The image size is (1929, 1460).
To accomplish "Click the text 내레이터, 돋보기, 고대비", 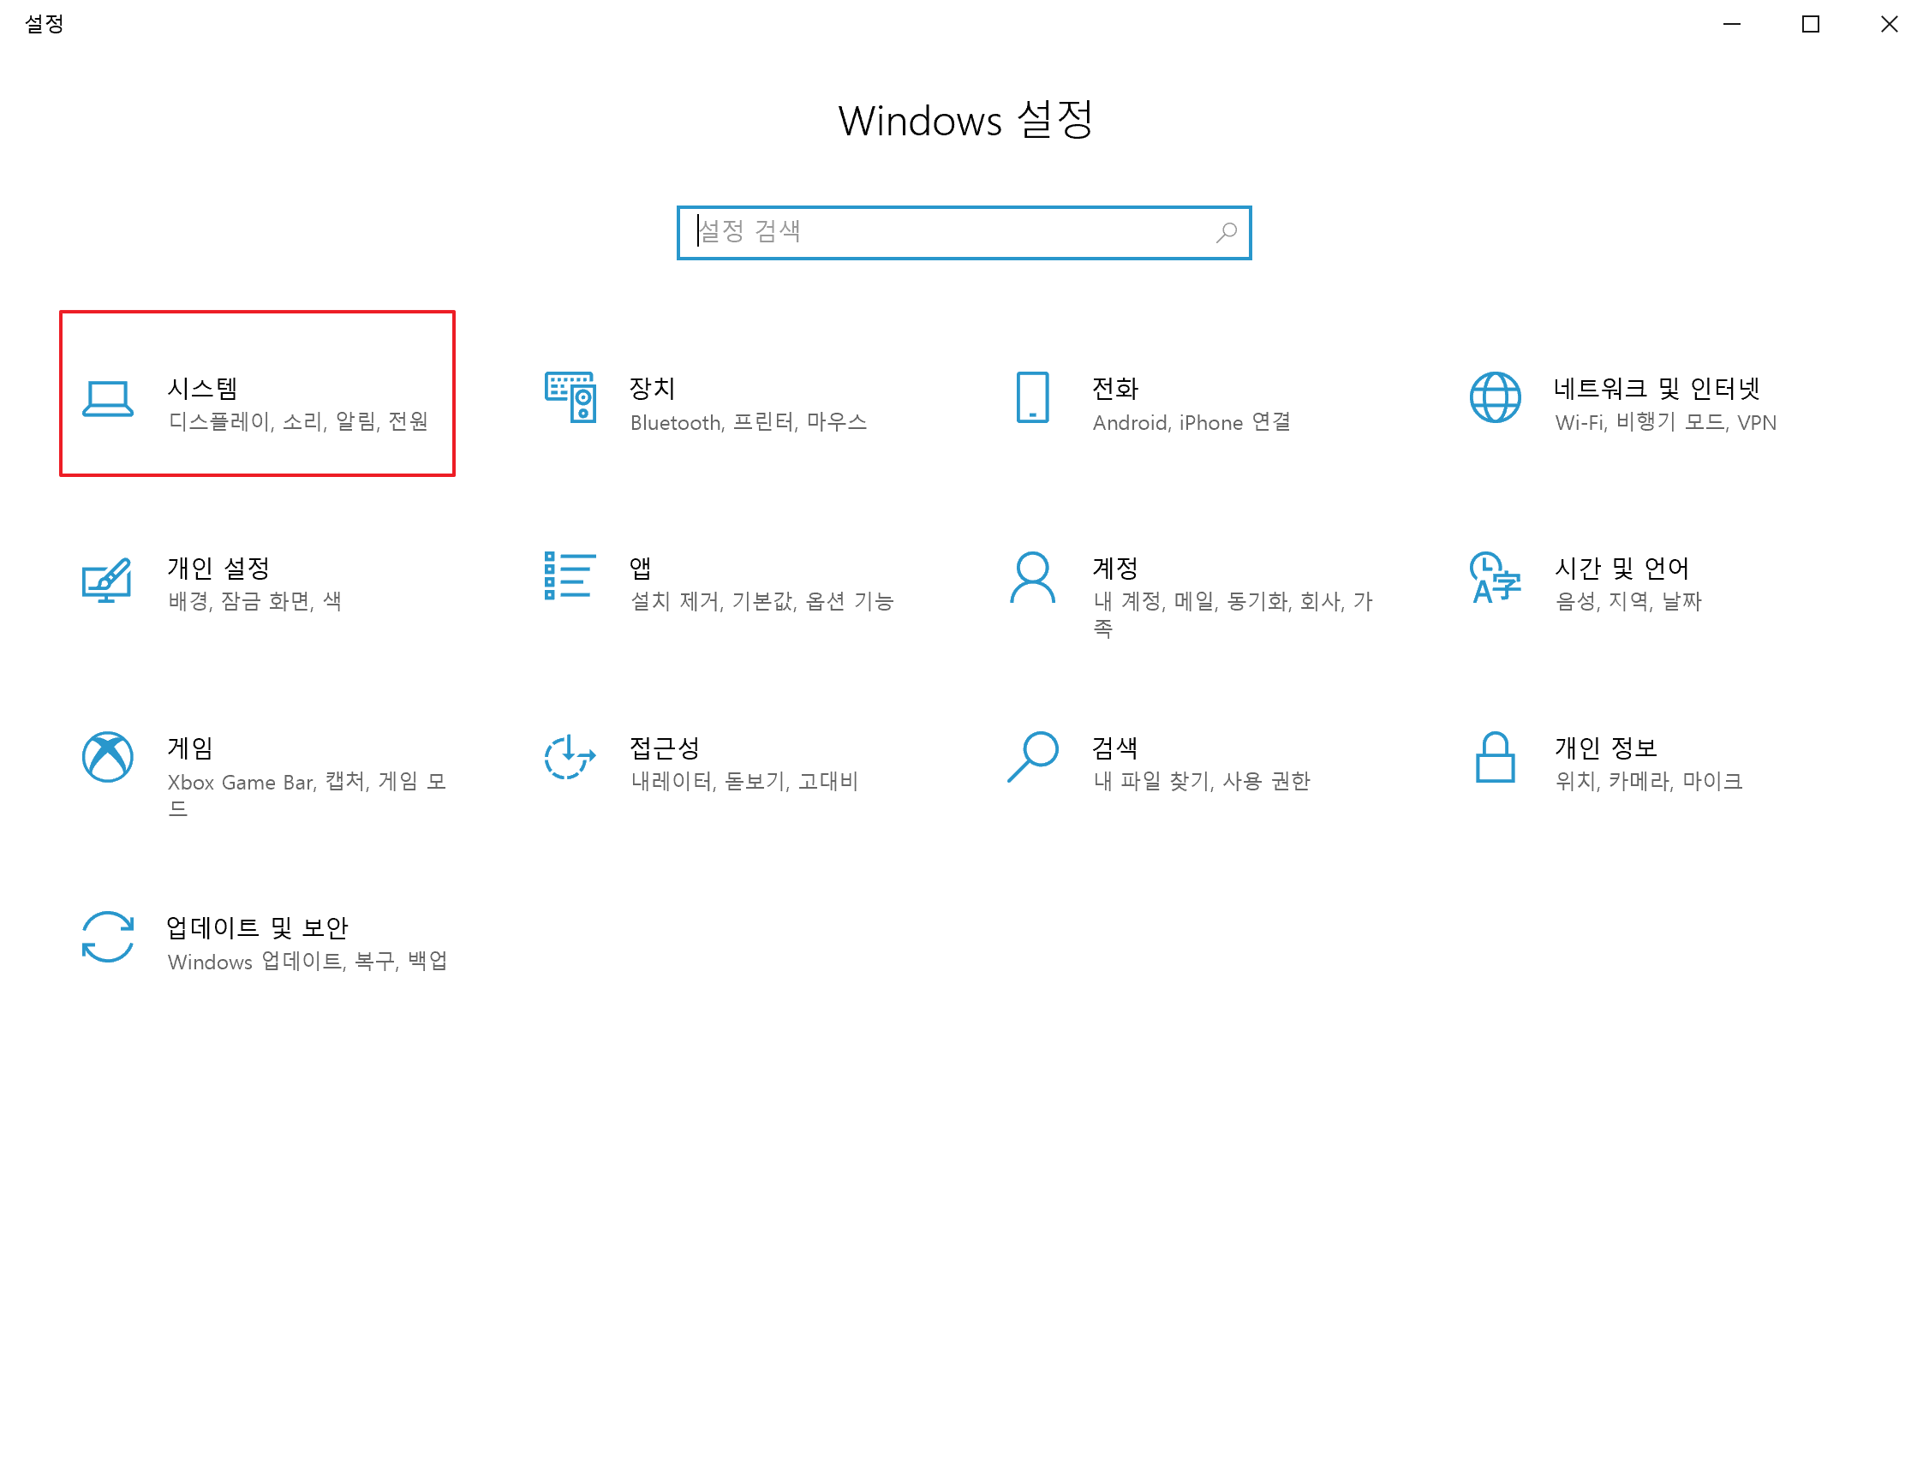I will click(744, 782).
